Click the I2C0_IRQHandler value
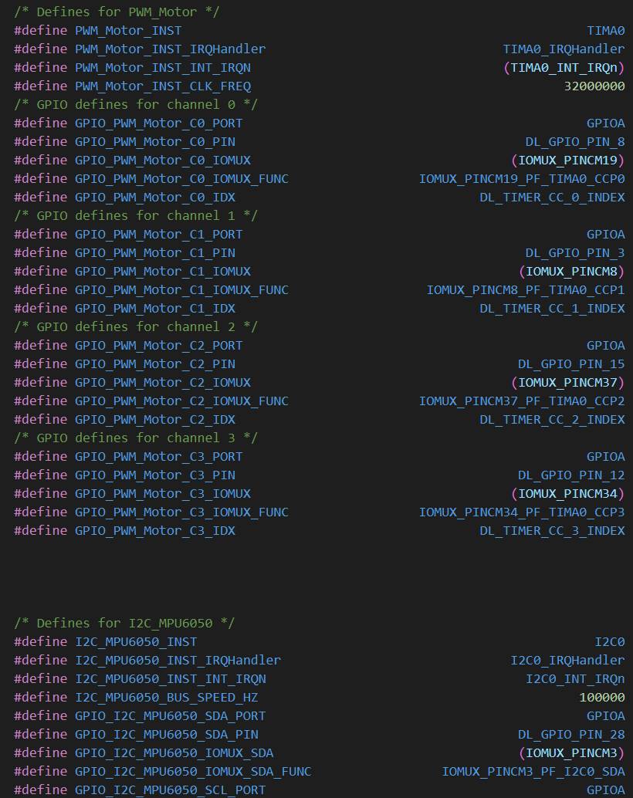 point(567,661)
